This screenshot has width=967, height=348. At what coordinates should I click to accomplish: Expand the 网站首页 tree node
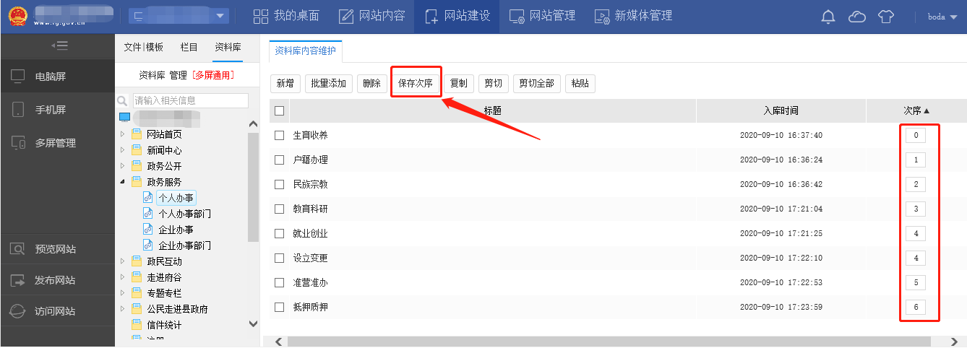[123, 134]
